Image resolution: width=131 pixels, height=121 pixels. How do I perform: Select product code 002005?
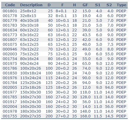pos(10,88)
